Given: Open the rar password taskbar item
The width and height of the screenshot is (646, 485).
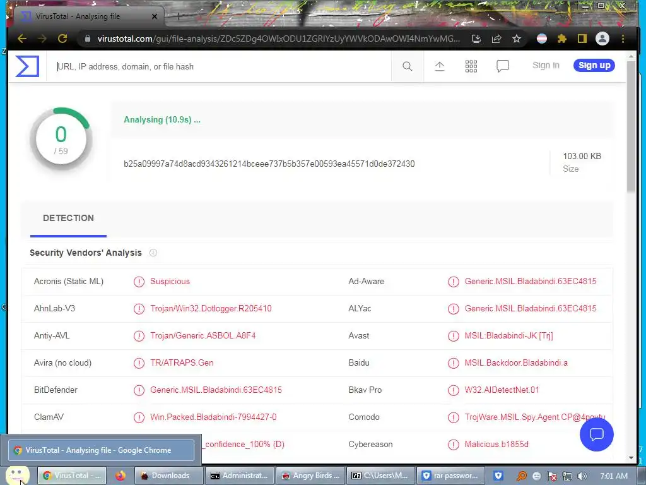Looking at the screenshot, I should click(x=451, y=476).
